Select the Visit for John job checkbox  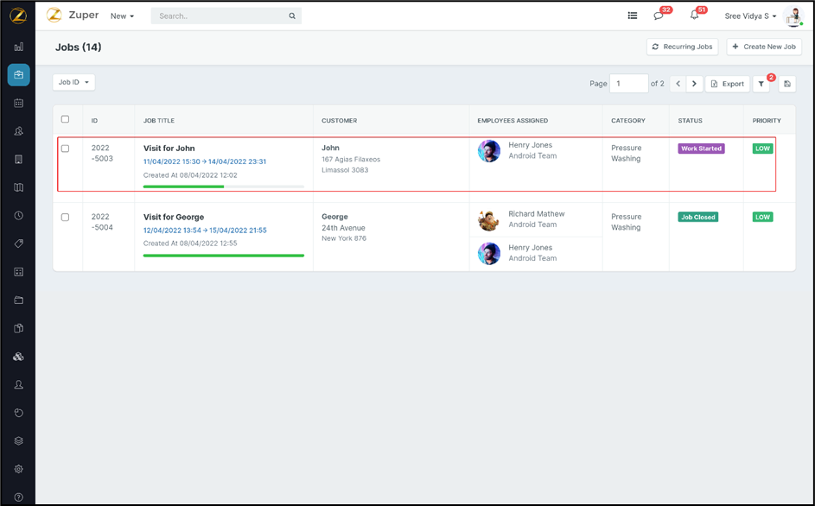65,149
